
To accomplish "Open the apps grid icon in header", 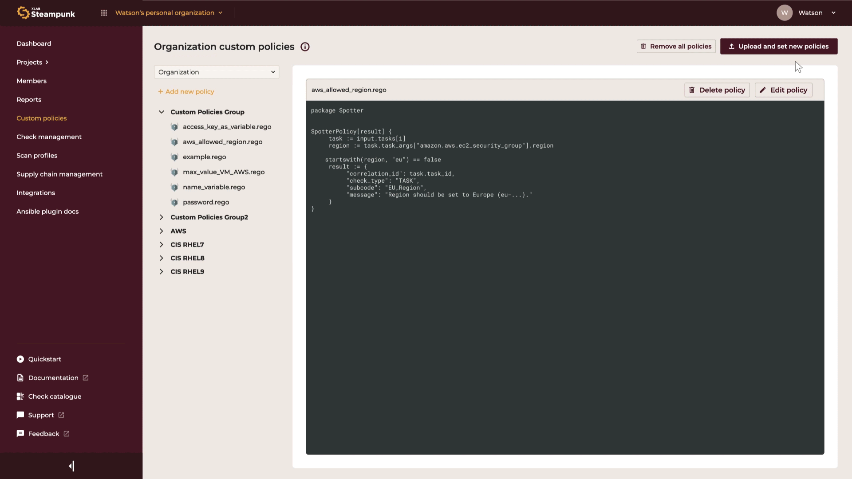I will (104, 13).
